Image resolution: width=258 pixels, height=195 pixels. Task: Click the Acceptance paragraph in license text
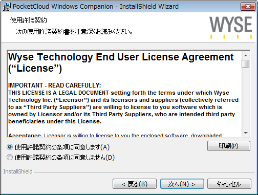[x=115, y=135]
